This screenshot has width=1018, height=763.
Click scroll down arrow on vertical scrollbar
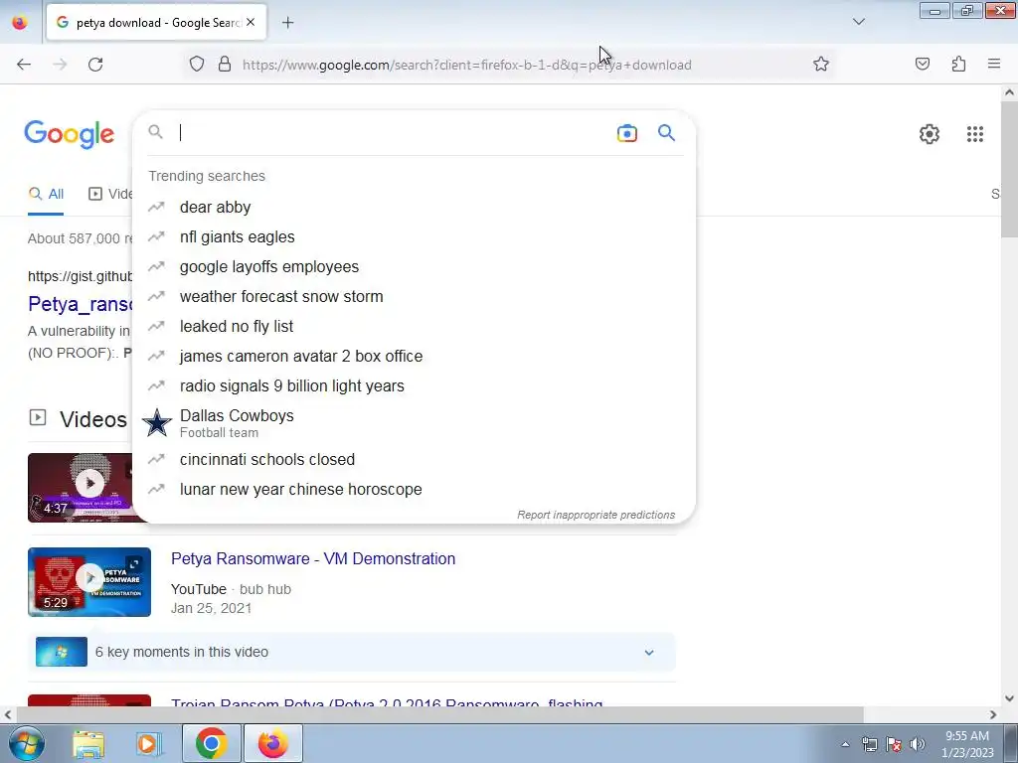click(x=1009, y=698)
